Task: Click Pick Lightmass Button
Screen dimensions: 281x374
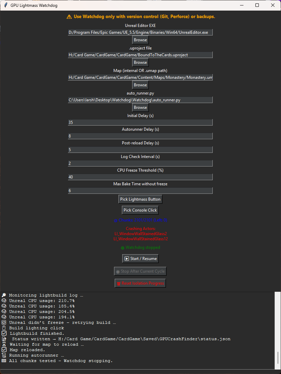Action: point(140,199)
